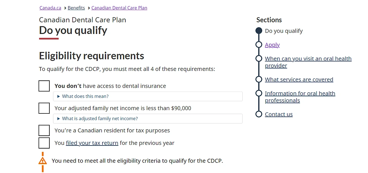Go to the Benefits breadcrumb
The image size is (368, 173).
76,8
